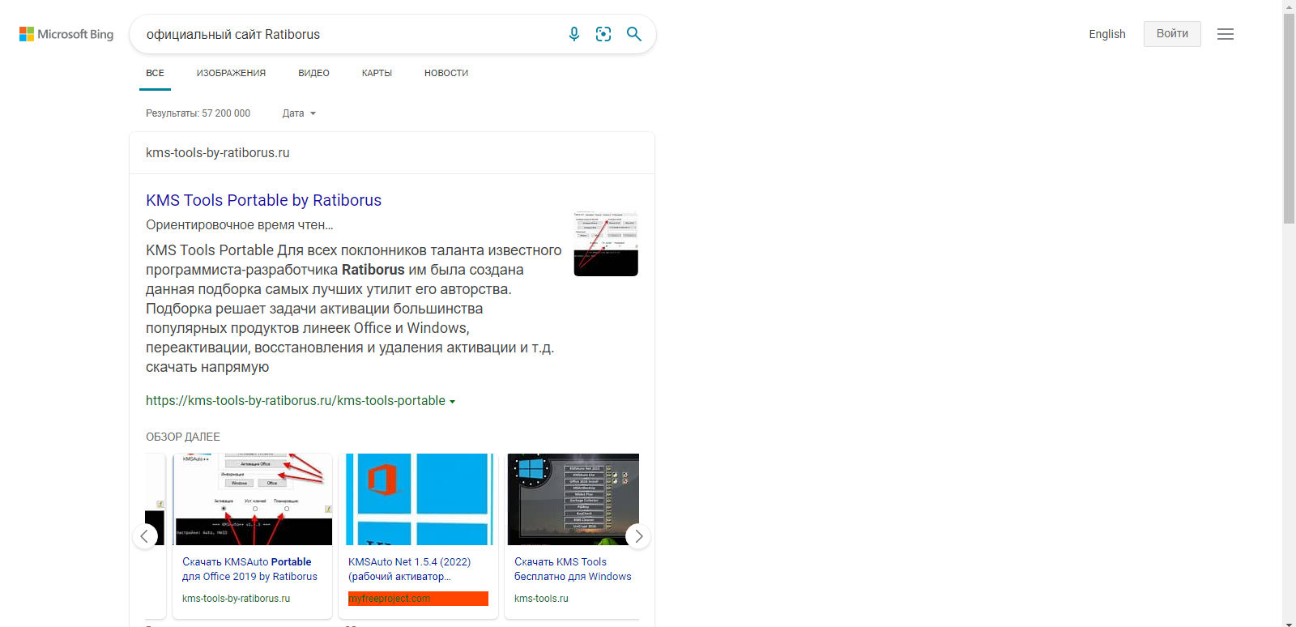Show previous carousel cards with left arrow

pyautogui.click(x=144, y=536)
